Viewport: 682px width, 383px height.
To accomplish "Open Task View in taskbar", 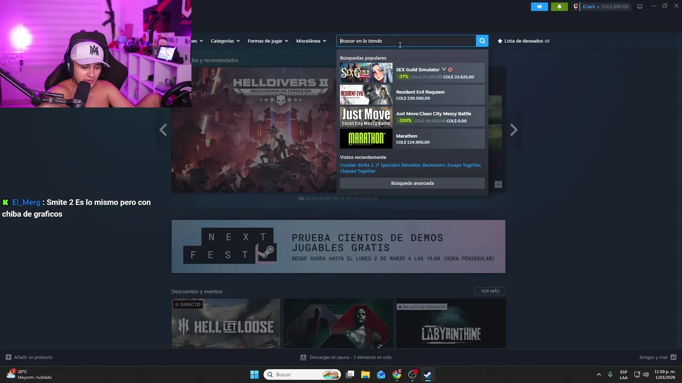I will (350, 374).
